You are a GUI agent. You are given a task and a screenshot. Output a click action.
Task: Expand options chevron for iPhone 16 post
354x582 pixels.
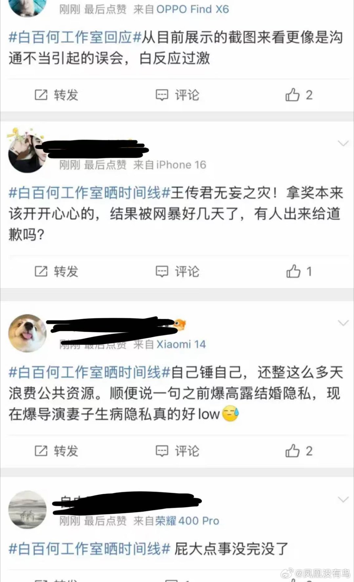(343, 143)
